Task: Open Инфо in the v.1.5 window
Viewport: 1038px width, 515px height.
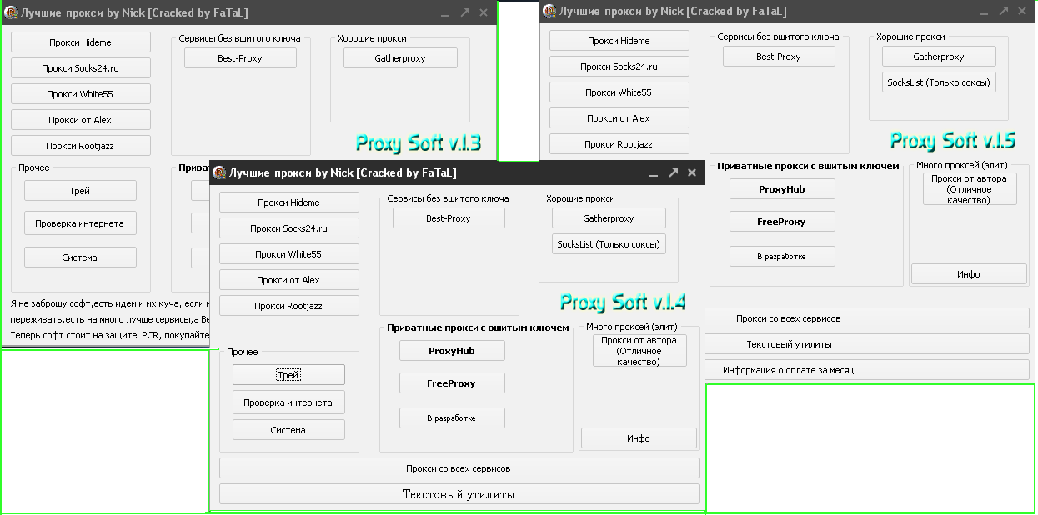Action: coord(969,274)
